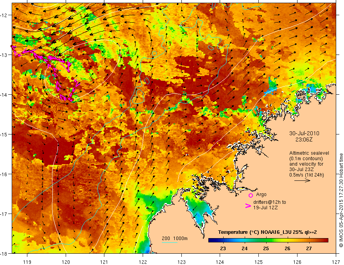Screen dimensions: 344x265
Task: Click the 'drifters@12h to' legend text
Action: [x=270, y=202]
